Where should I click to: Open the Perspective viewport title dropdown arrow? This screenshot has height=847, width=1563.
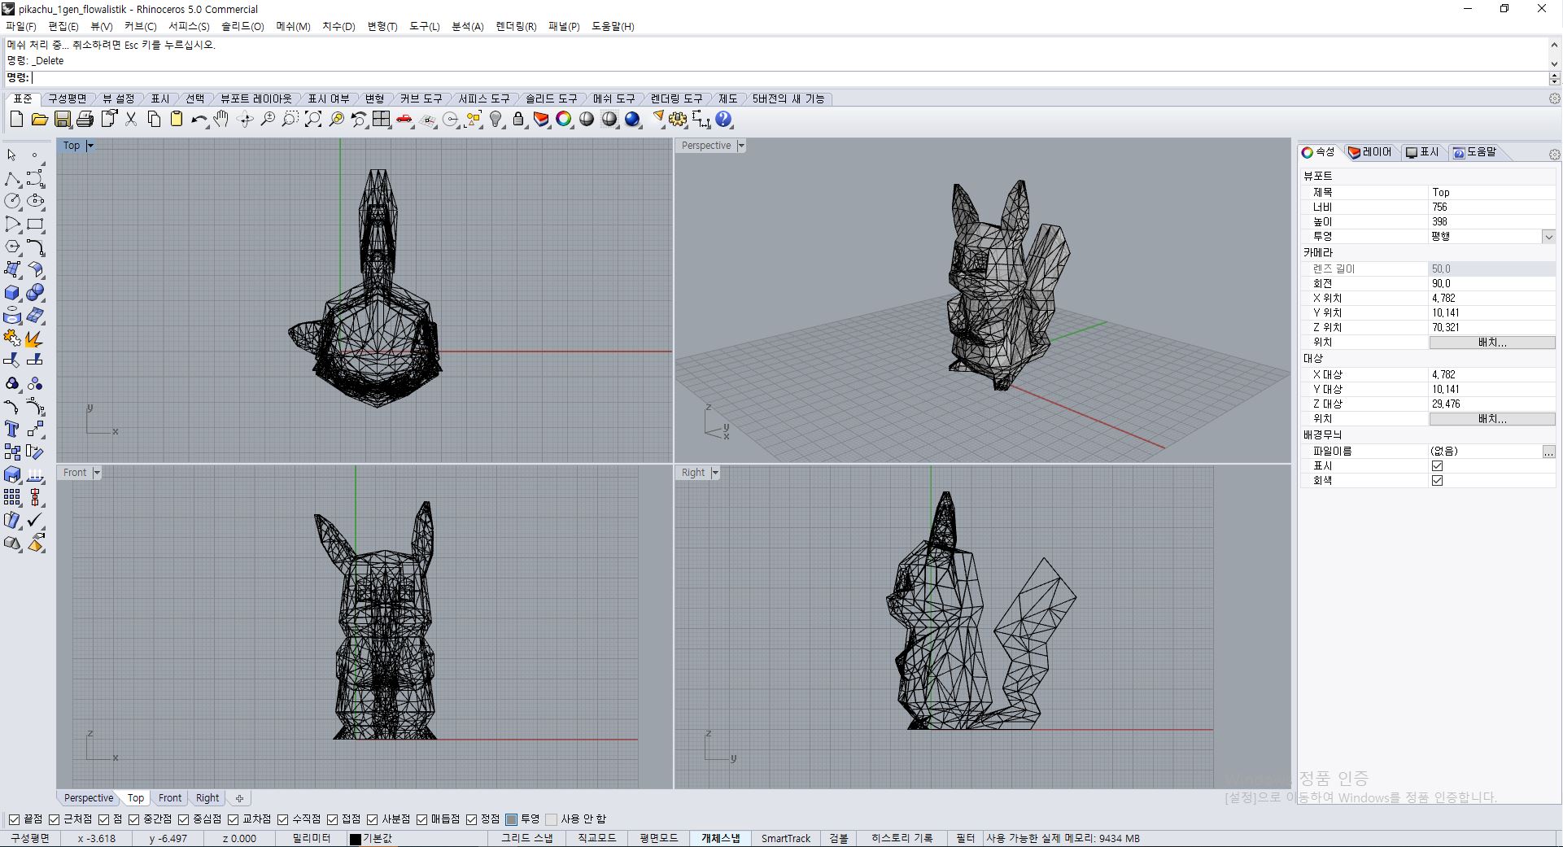741,146
